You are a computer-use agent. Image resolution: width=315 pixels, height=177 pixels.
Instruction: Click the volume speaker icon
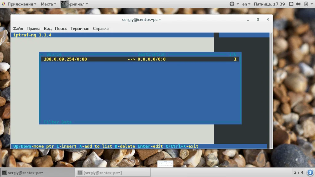point(298,4)
